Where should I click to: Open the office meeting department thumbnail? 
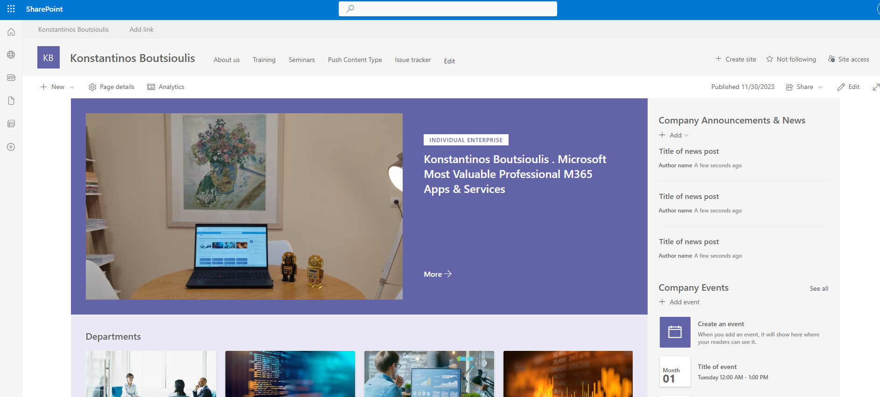tap(151, 374)
